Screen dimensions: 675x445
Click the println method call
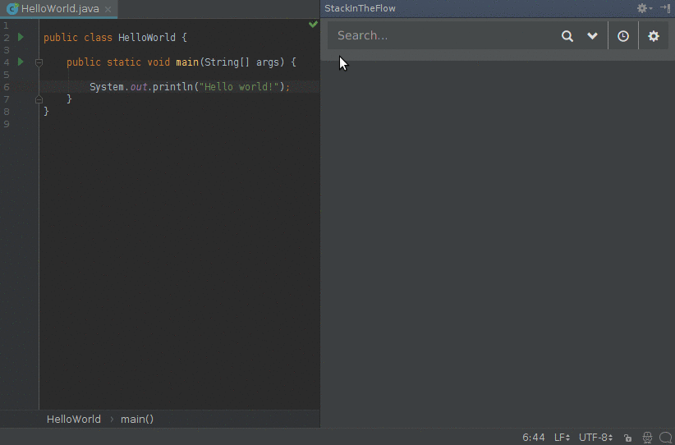tap(172, 87)
